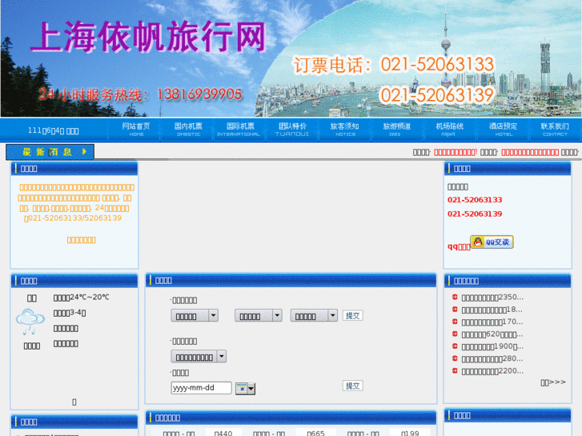The image size is (582, 436).
Task: Open the 旅客须知 NOTICE menu item
Action: coord(345,130)
